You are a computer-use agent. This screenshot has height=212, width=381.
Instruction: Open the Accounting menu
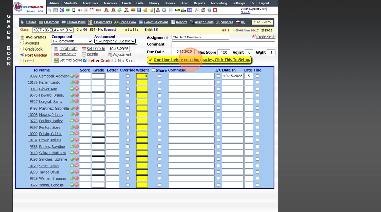click(219, 3)
